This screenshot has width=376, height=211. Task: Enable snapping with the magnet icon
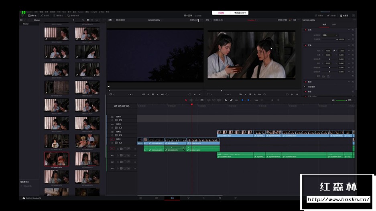(226, 100)
